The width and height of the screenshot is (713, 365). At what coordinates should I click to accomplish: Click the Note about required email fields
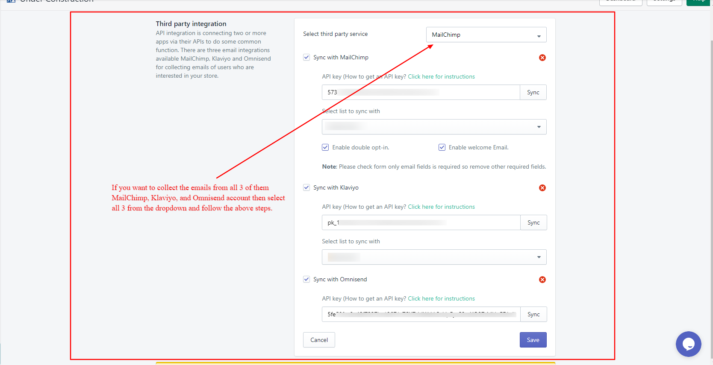[x=434, y=166]
